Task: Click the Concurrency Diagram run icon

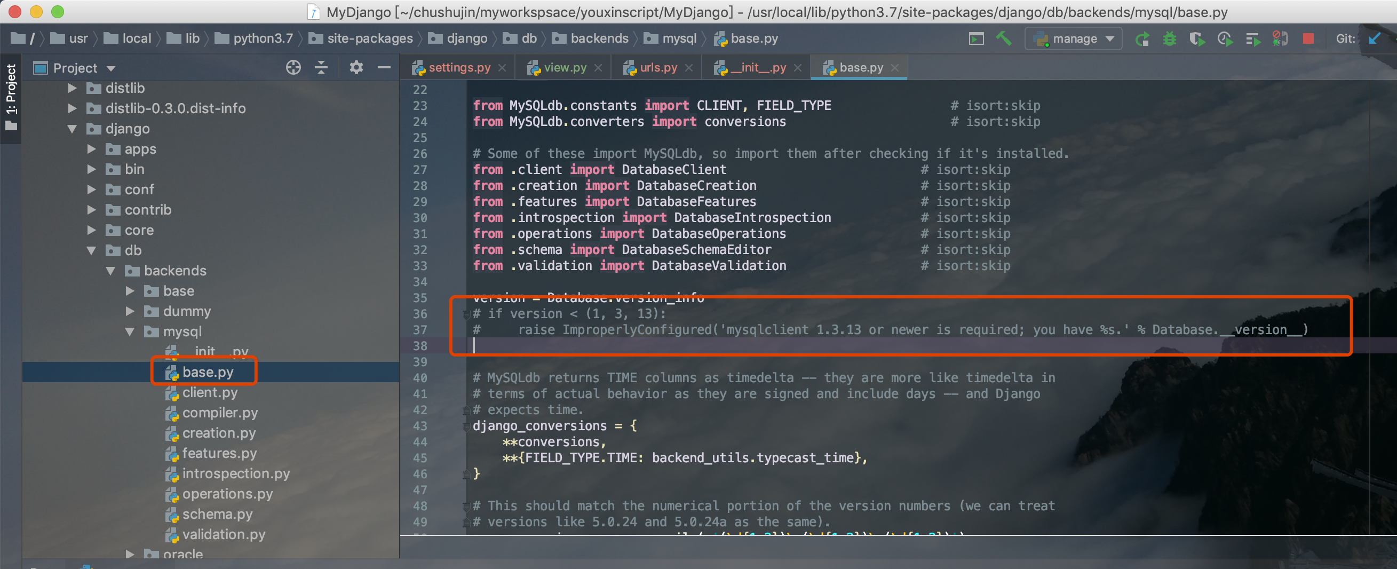Action: [x=1253, y=38]
